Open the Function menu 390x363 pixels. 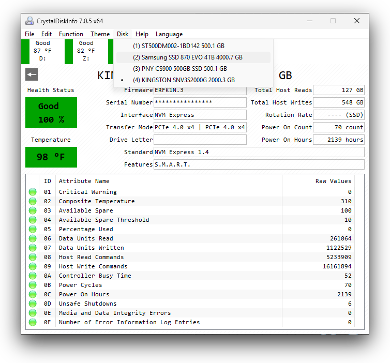pos(71,34)
